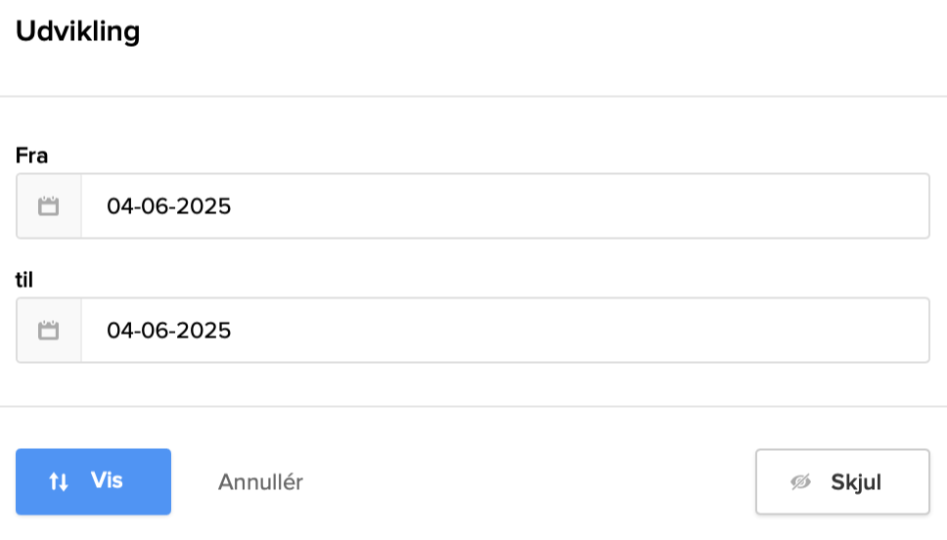Open the calendar picker for Fra date
This screenshot has width=947, height=540.
[x=49, y=206]
